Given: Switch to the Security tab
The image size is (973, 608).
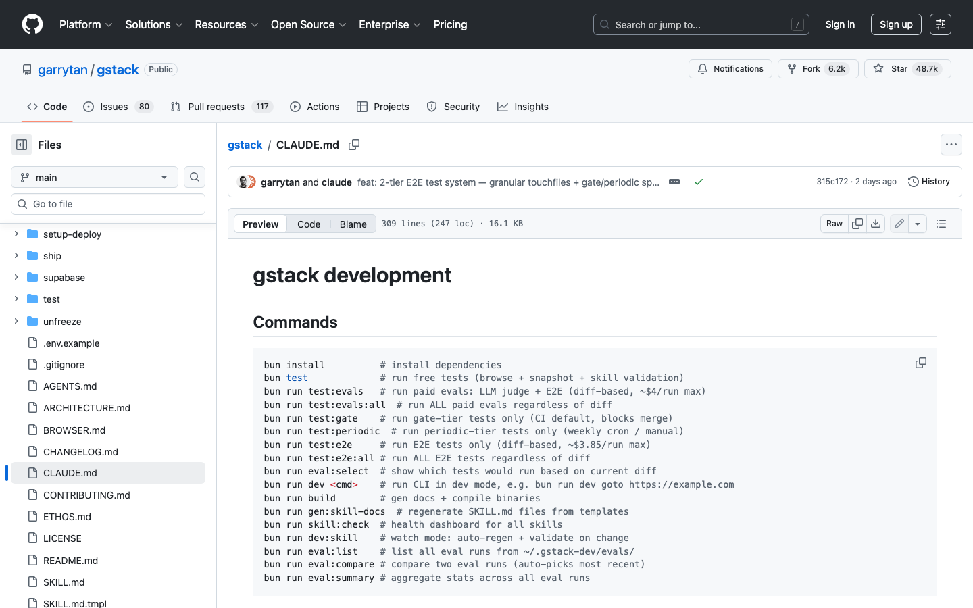Looking at the screenshot, I should click(x=453, y=107).
